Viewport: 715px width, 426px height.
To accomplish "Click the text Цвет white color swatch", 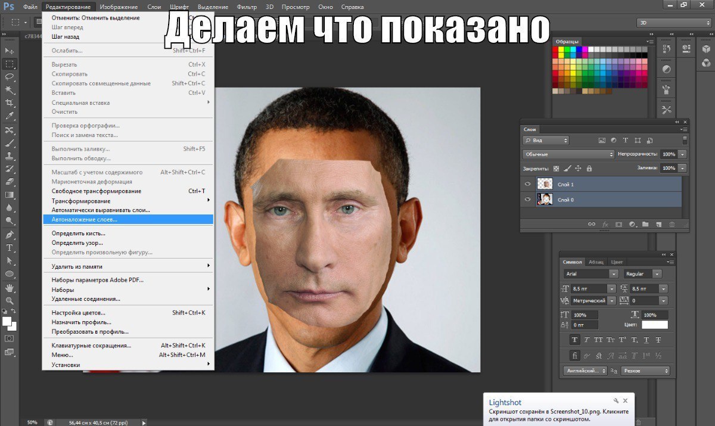I will pyautogui.click(x=654, y=325).
